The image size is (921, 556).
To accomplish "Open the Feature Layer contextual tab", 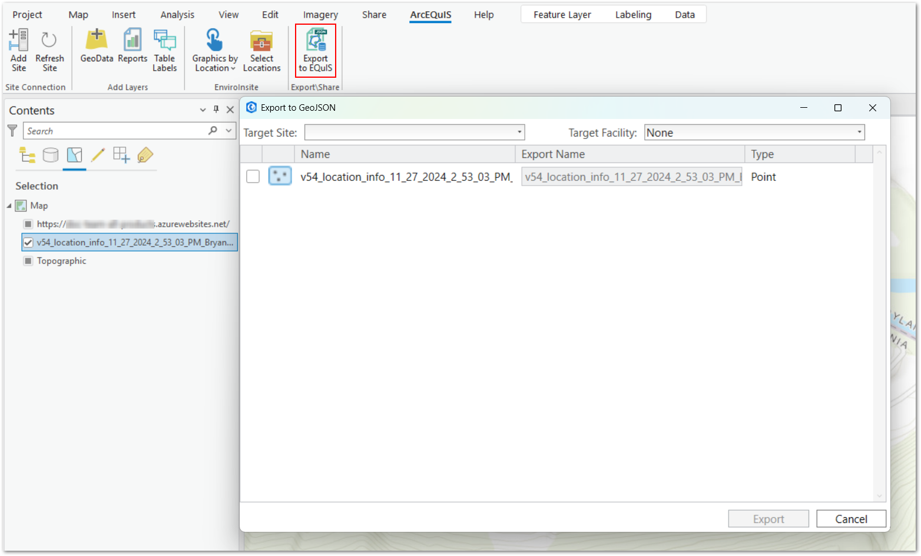I will (562, 15).
